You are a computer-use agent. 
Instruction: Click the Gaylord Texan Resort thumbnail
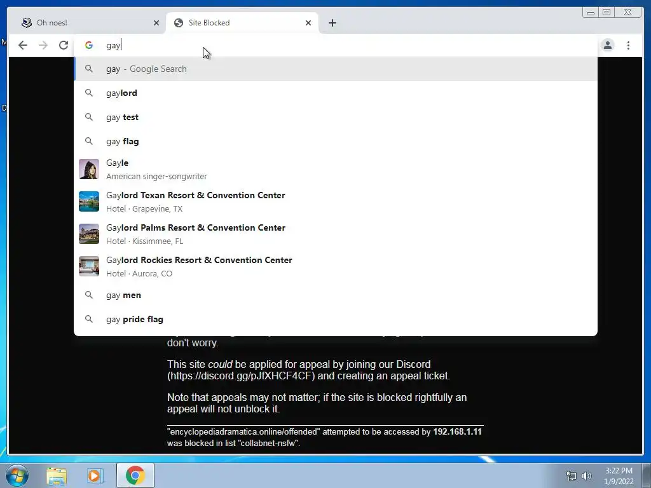pyautogui.click(x=89, y=201)
